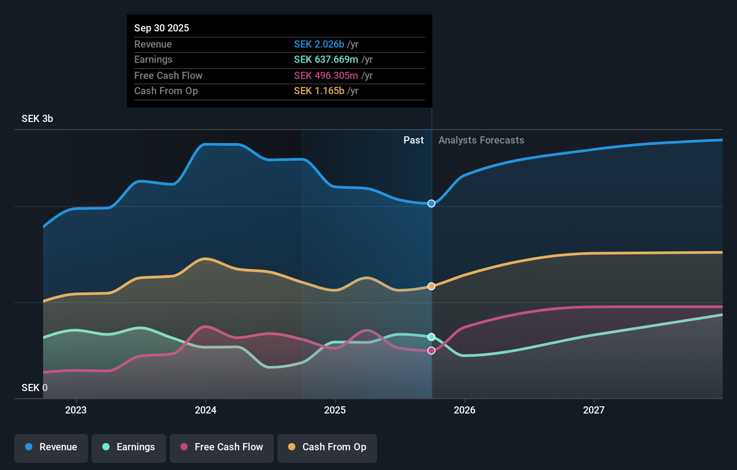Select the pink Free Cash Flow legend dot
The image size is (737, 470).
tap(184, 447)
